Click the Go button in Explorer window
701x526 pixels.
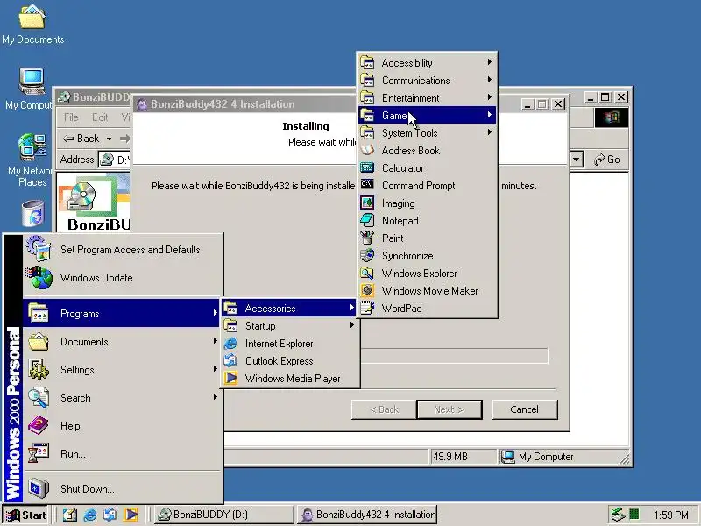point(606,160)
